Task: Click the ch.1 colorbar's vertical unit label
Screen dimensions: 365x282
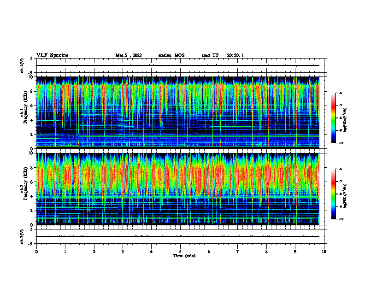Action: pyautogui.click(x=345, y=120)
